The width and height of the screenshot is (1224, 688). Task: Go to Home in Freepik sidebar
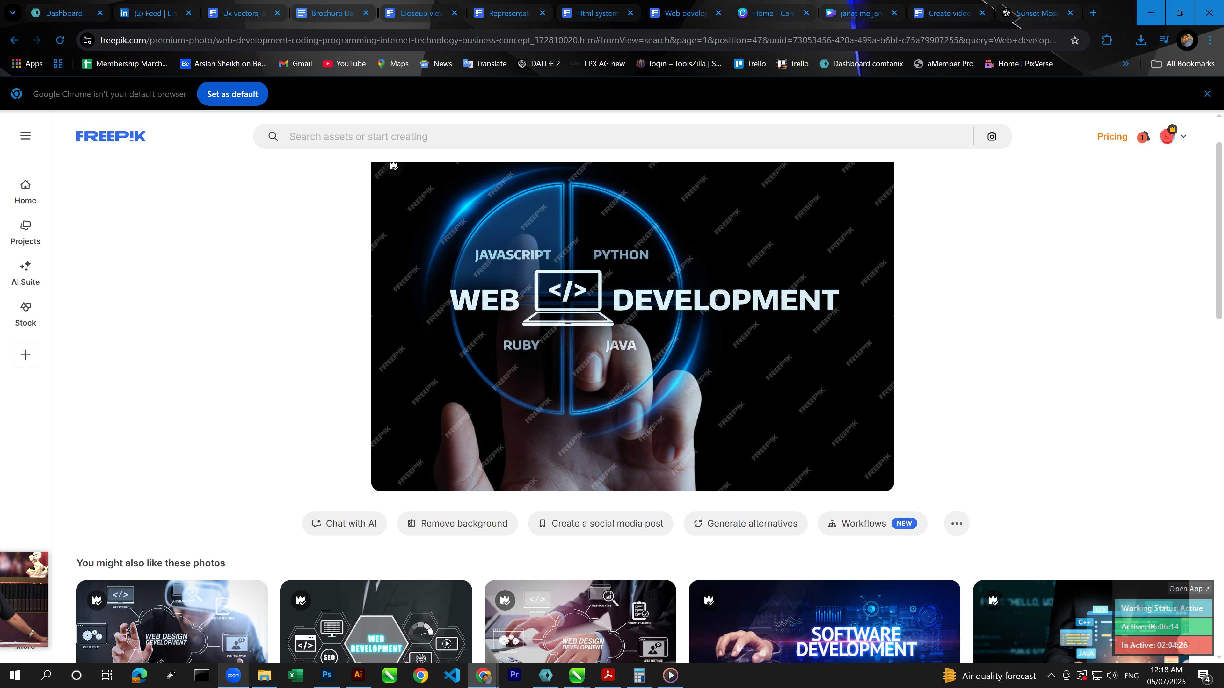(25, 192)
